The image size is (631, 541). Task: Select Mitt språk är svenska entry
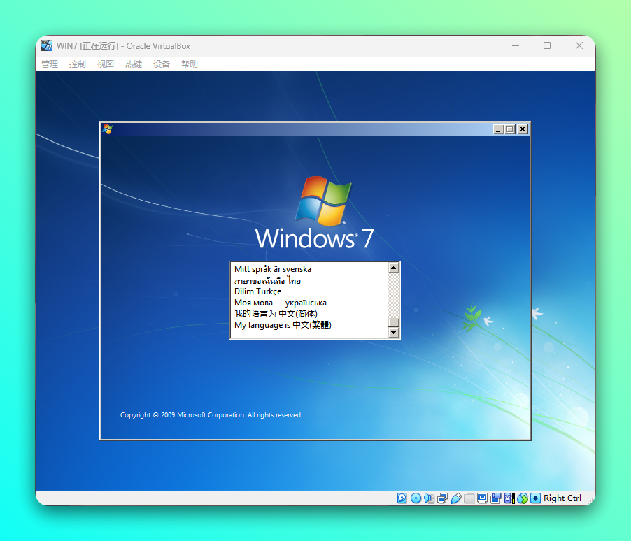click(x=272, y=268)
